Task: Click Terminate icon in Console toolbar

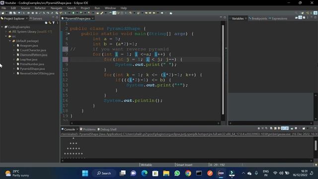Action: coord(259,128)
